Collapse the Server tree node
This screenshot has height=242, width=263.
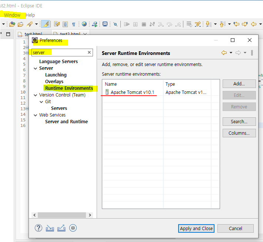36,68
